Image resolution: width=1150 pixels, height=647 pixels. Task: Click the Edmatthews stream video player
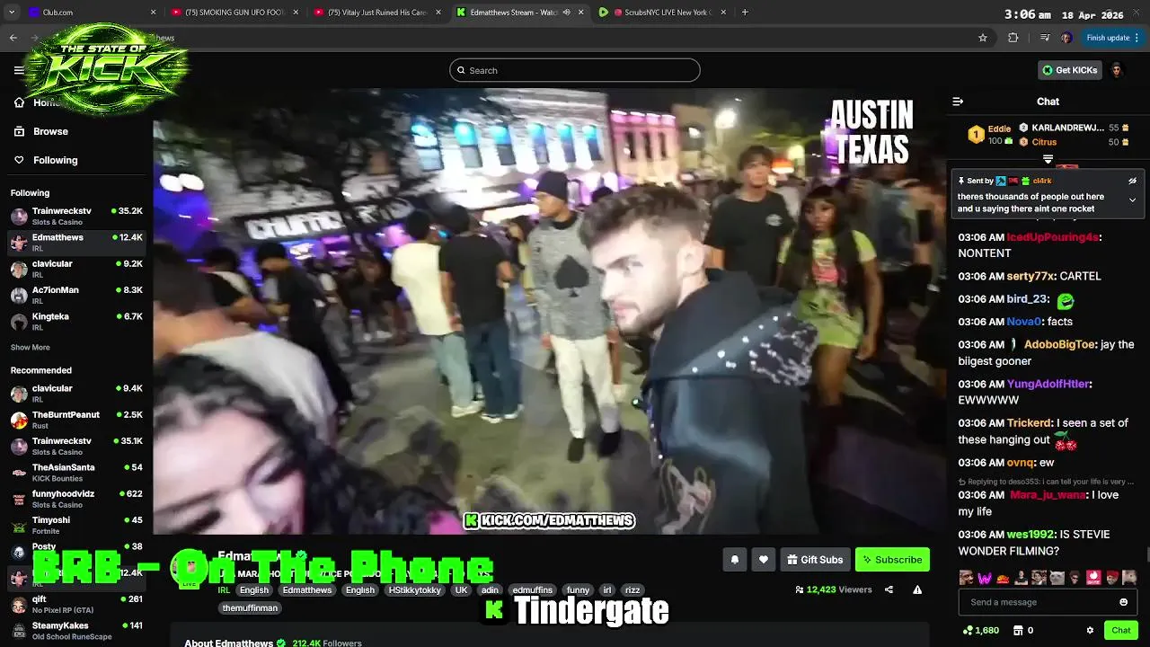pyautogui.click(x=548, y=311)
